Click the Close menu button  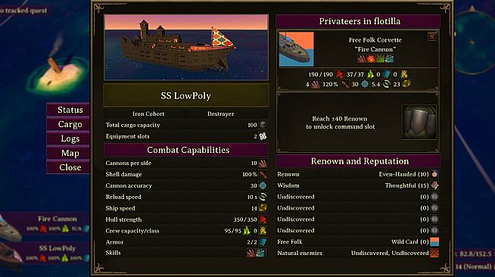(69, 167)
